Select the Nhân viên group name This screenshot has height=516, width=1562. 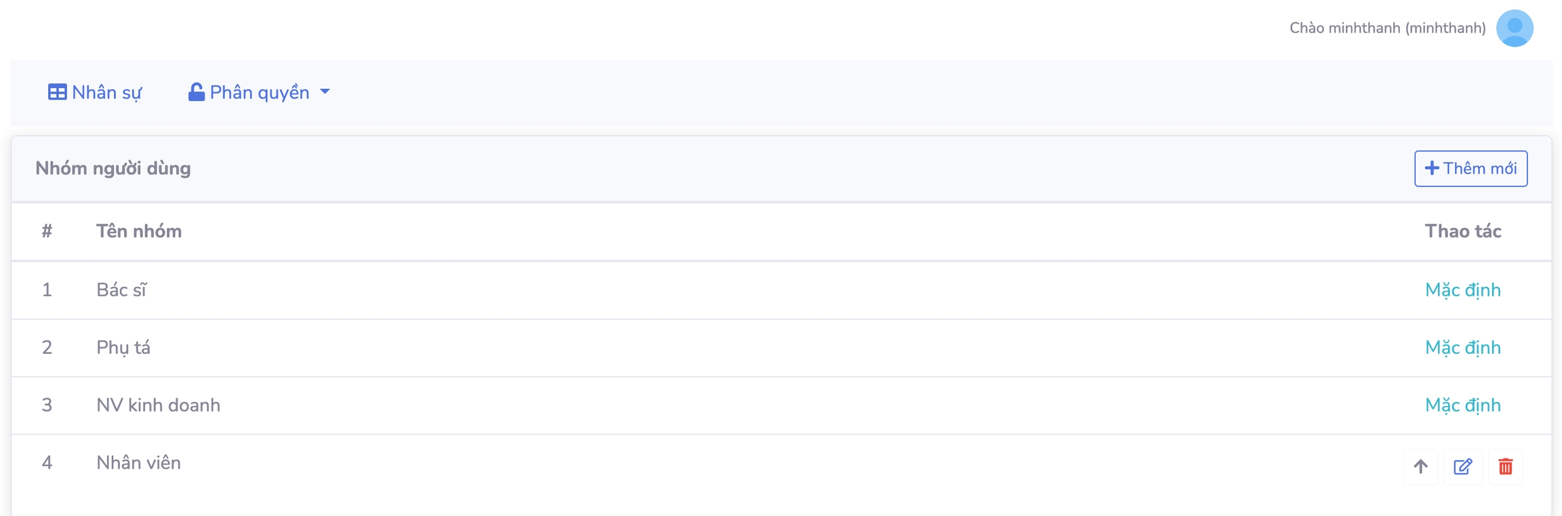[138, 463]
